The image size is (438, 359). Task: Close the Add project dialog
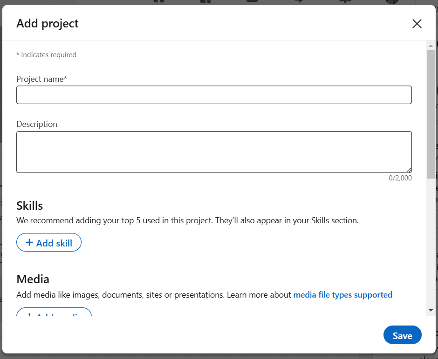pyautogui.click(x=417, y=24)
